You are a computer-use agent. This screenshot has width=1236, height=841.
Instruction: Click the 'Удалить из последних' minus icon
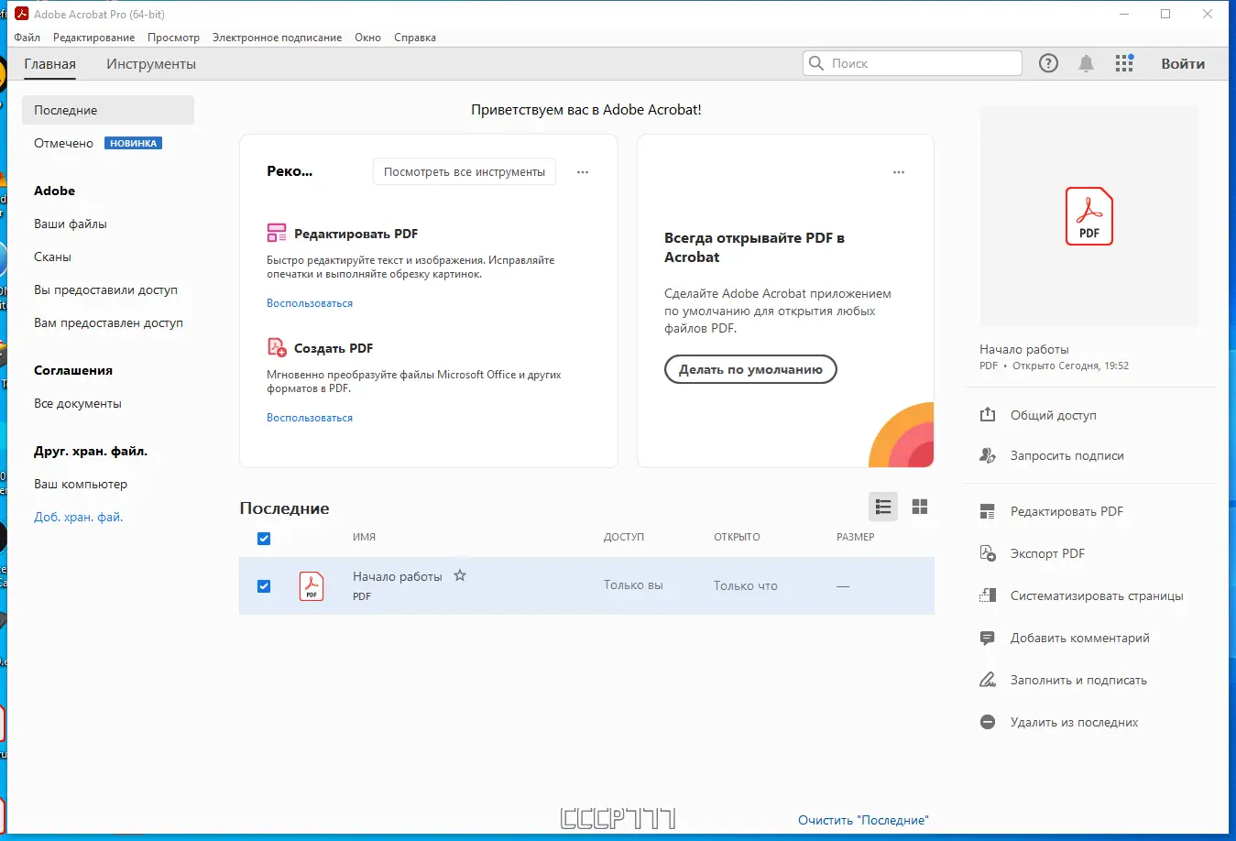[x=988, y=722]
